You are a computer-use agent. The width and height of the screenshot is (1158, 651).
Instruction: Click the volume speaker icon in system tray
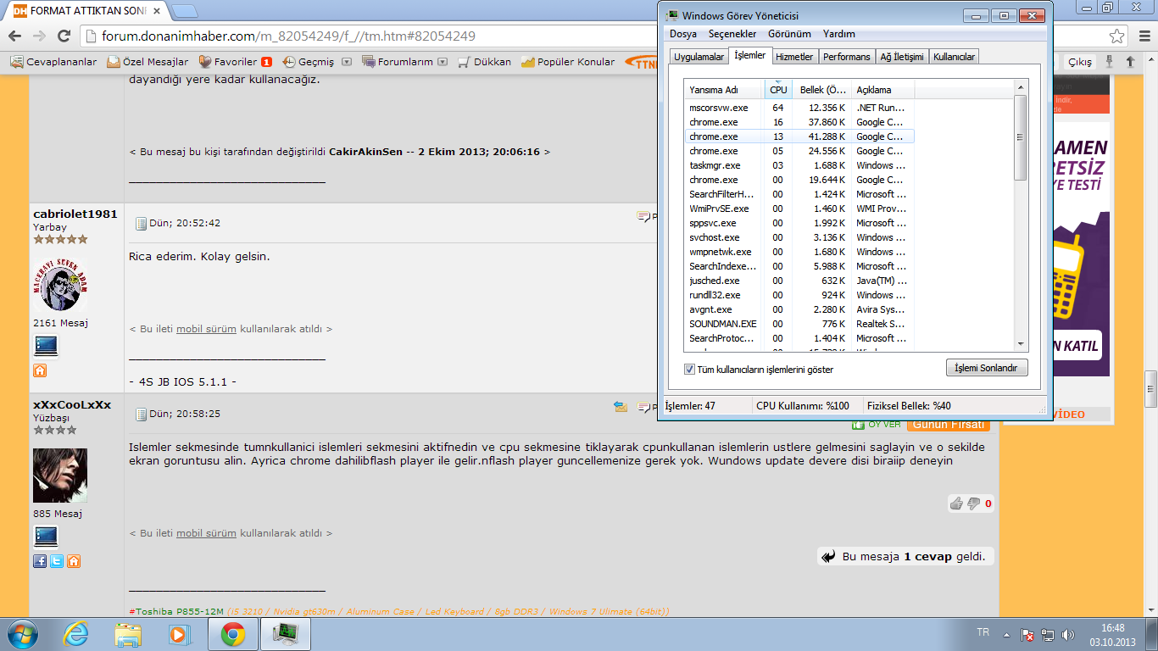coord(1069,634)
